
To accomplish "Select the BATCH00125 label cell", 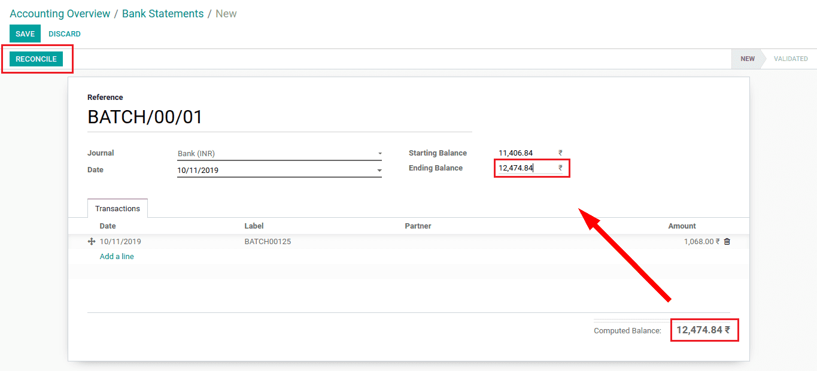I will click(x=268, y=242).
